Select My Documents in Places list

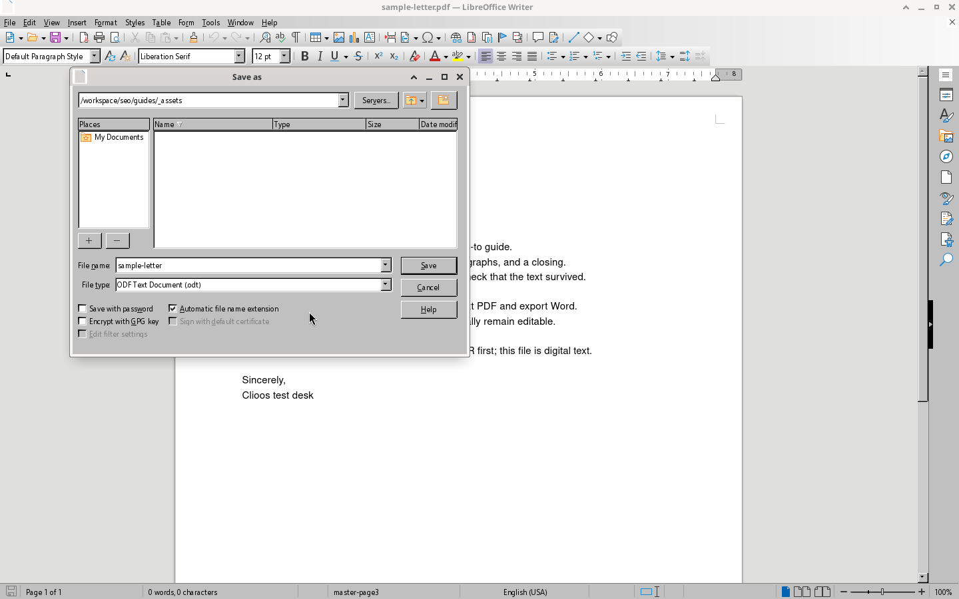coord(113,137)
